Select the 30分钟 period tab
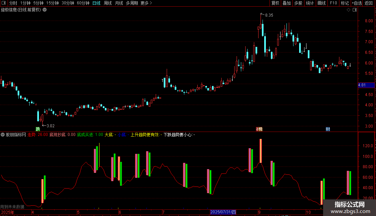This screenshot has height=216, width=376. (x=68, y=3)
